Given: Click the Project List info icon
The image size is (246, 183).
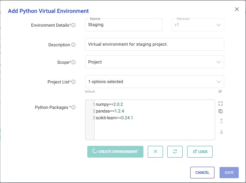Looking at the screenshot, I should 73,82.
